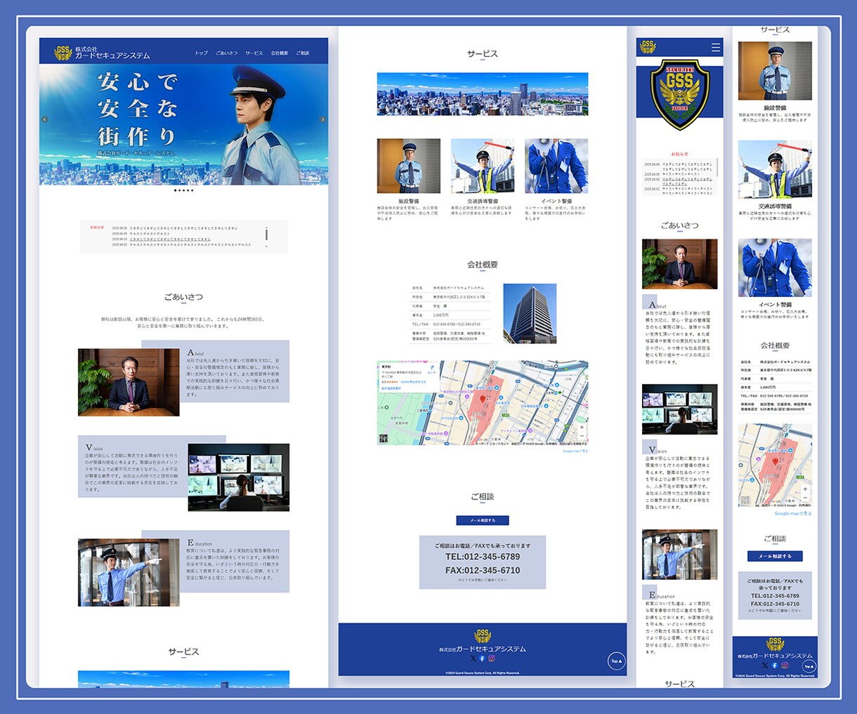The image size is (857, 714).
Task: Click the GSS logo in the mobile header
Action: point(647,47)
